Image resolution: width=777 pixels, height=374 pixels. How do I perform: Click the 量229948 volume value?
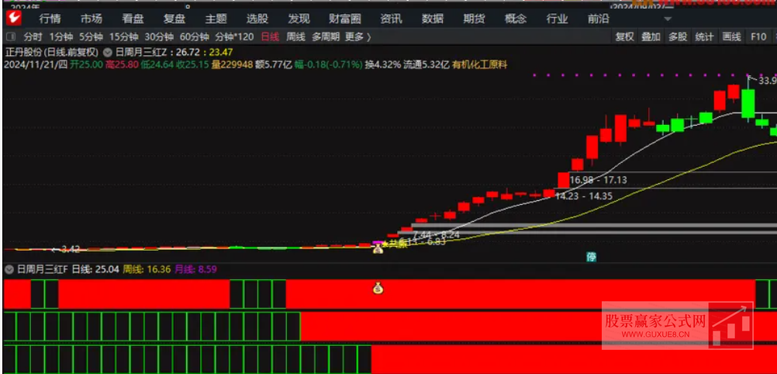232,64
